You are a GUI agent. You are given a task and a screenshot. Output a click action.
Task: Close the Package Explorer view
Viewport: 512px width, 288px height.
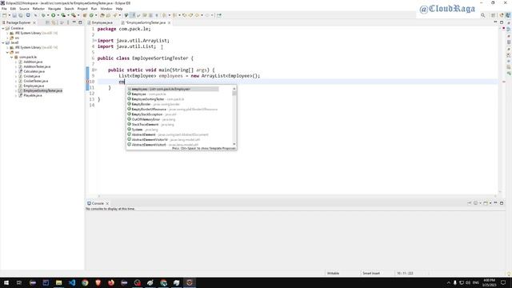[x=34, y=22]
